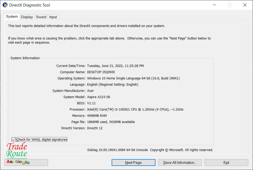The width and height of the screenshot is (253, 170).
Task: Select the Input tab
Action: pos(53,17)
